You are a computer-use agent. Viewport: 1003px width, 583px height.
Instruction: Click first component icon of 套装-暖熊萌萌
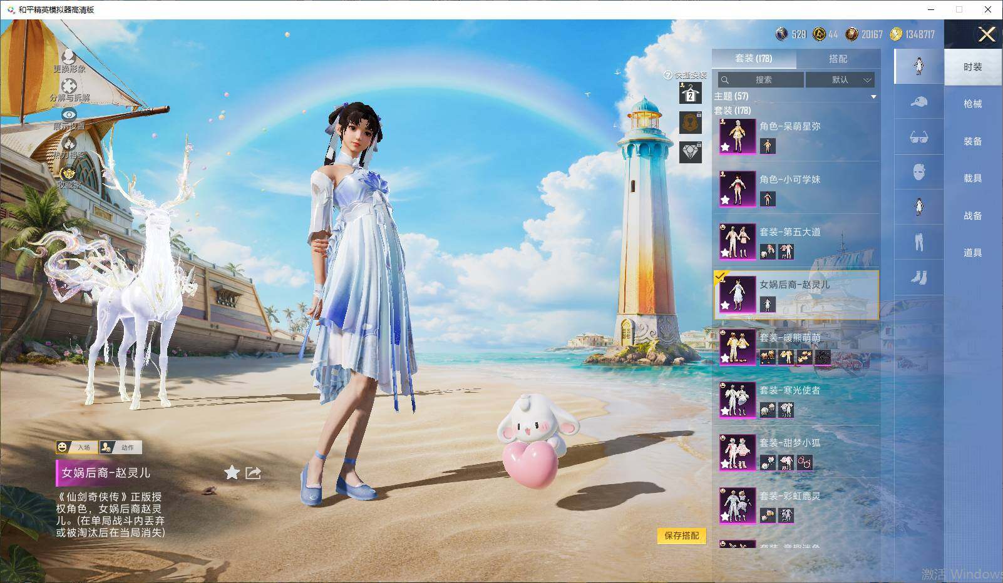[768, 357]
